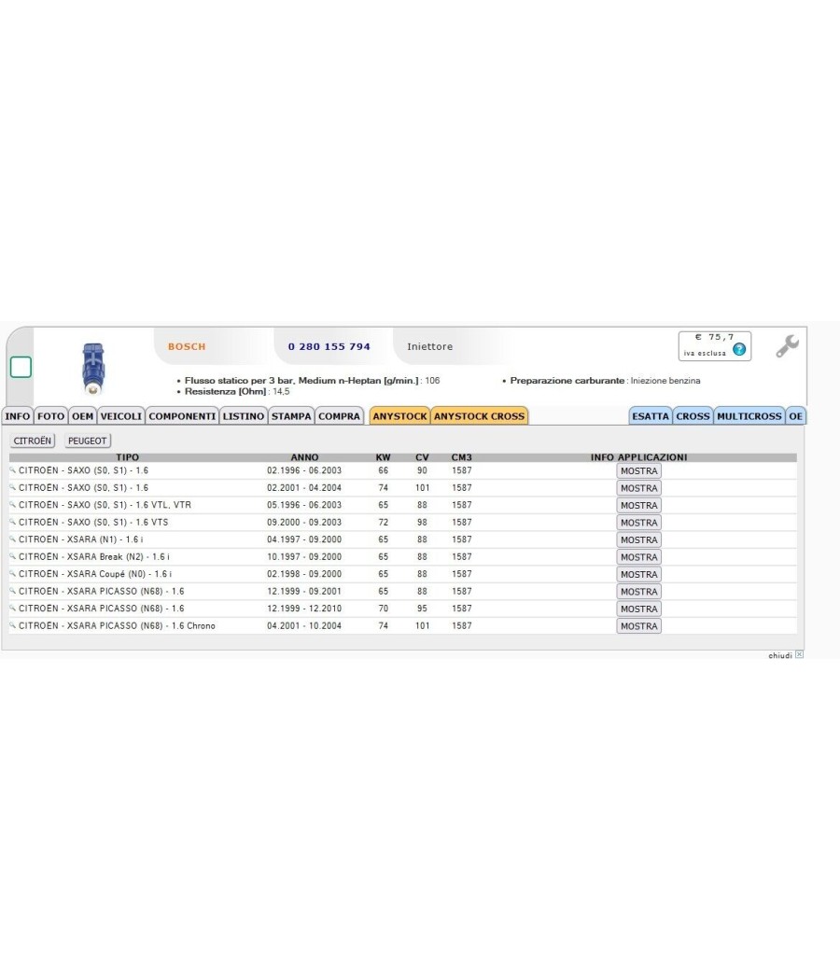
Task: Click MOSTRA for XSARA PICASSO 1999-2001 row
Action: [638, 591]
